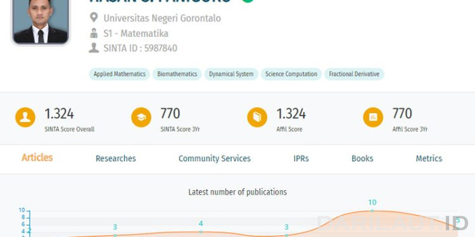The height and width of the screenshot is (237, 475).
Task: Open the S1 - Matematika department link
Action: (x=136, y=33)
